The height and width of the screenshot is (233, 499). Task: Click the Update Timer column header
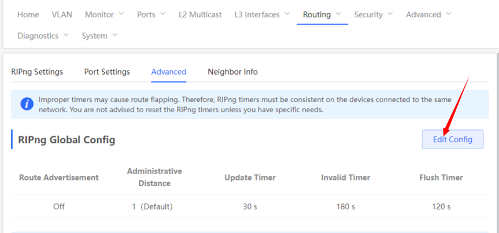(x=250, y=177)
